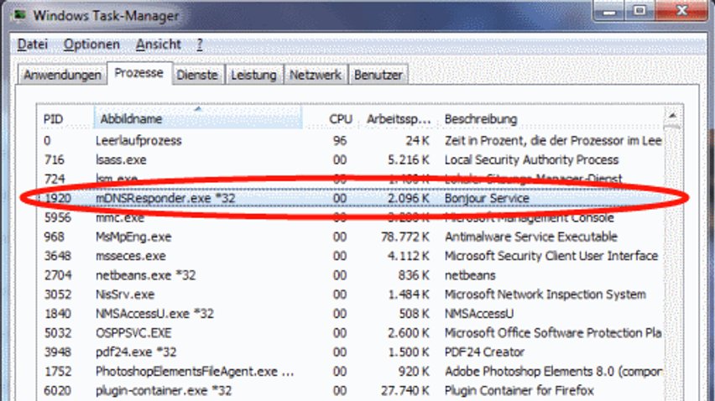Sort by the Abbildname column header

pyautogui.click(x=197, y=119)
